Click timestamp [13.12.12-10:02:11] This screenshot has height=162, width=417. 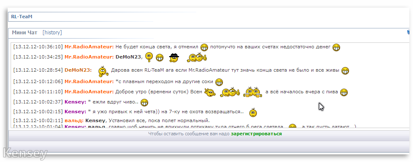[x=38, y=120]
